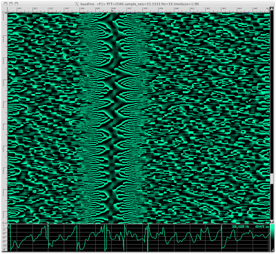The width and height of the screenshot is (276, 254).
Task: Click the scrollbar up arrow at top
Action: point(273,10)
